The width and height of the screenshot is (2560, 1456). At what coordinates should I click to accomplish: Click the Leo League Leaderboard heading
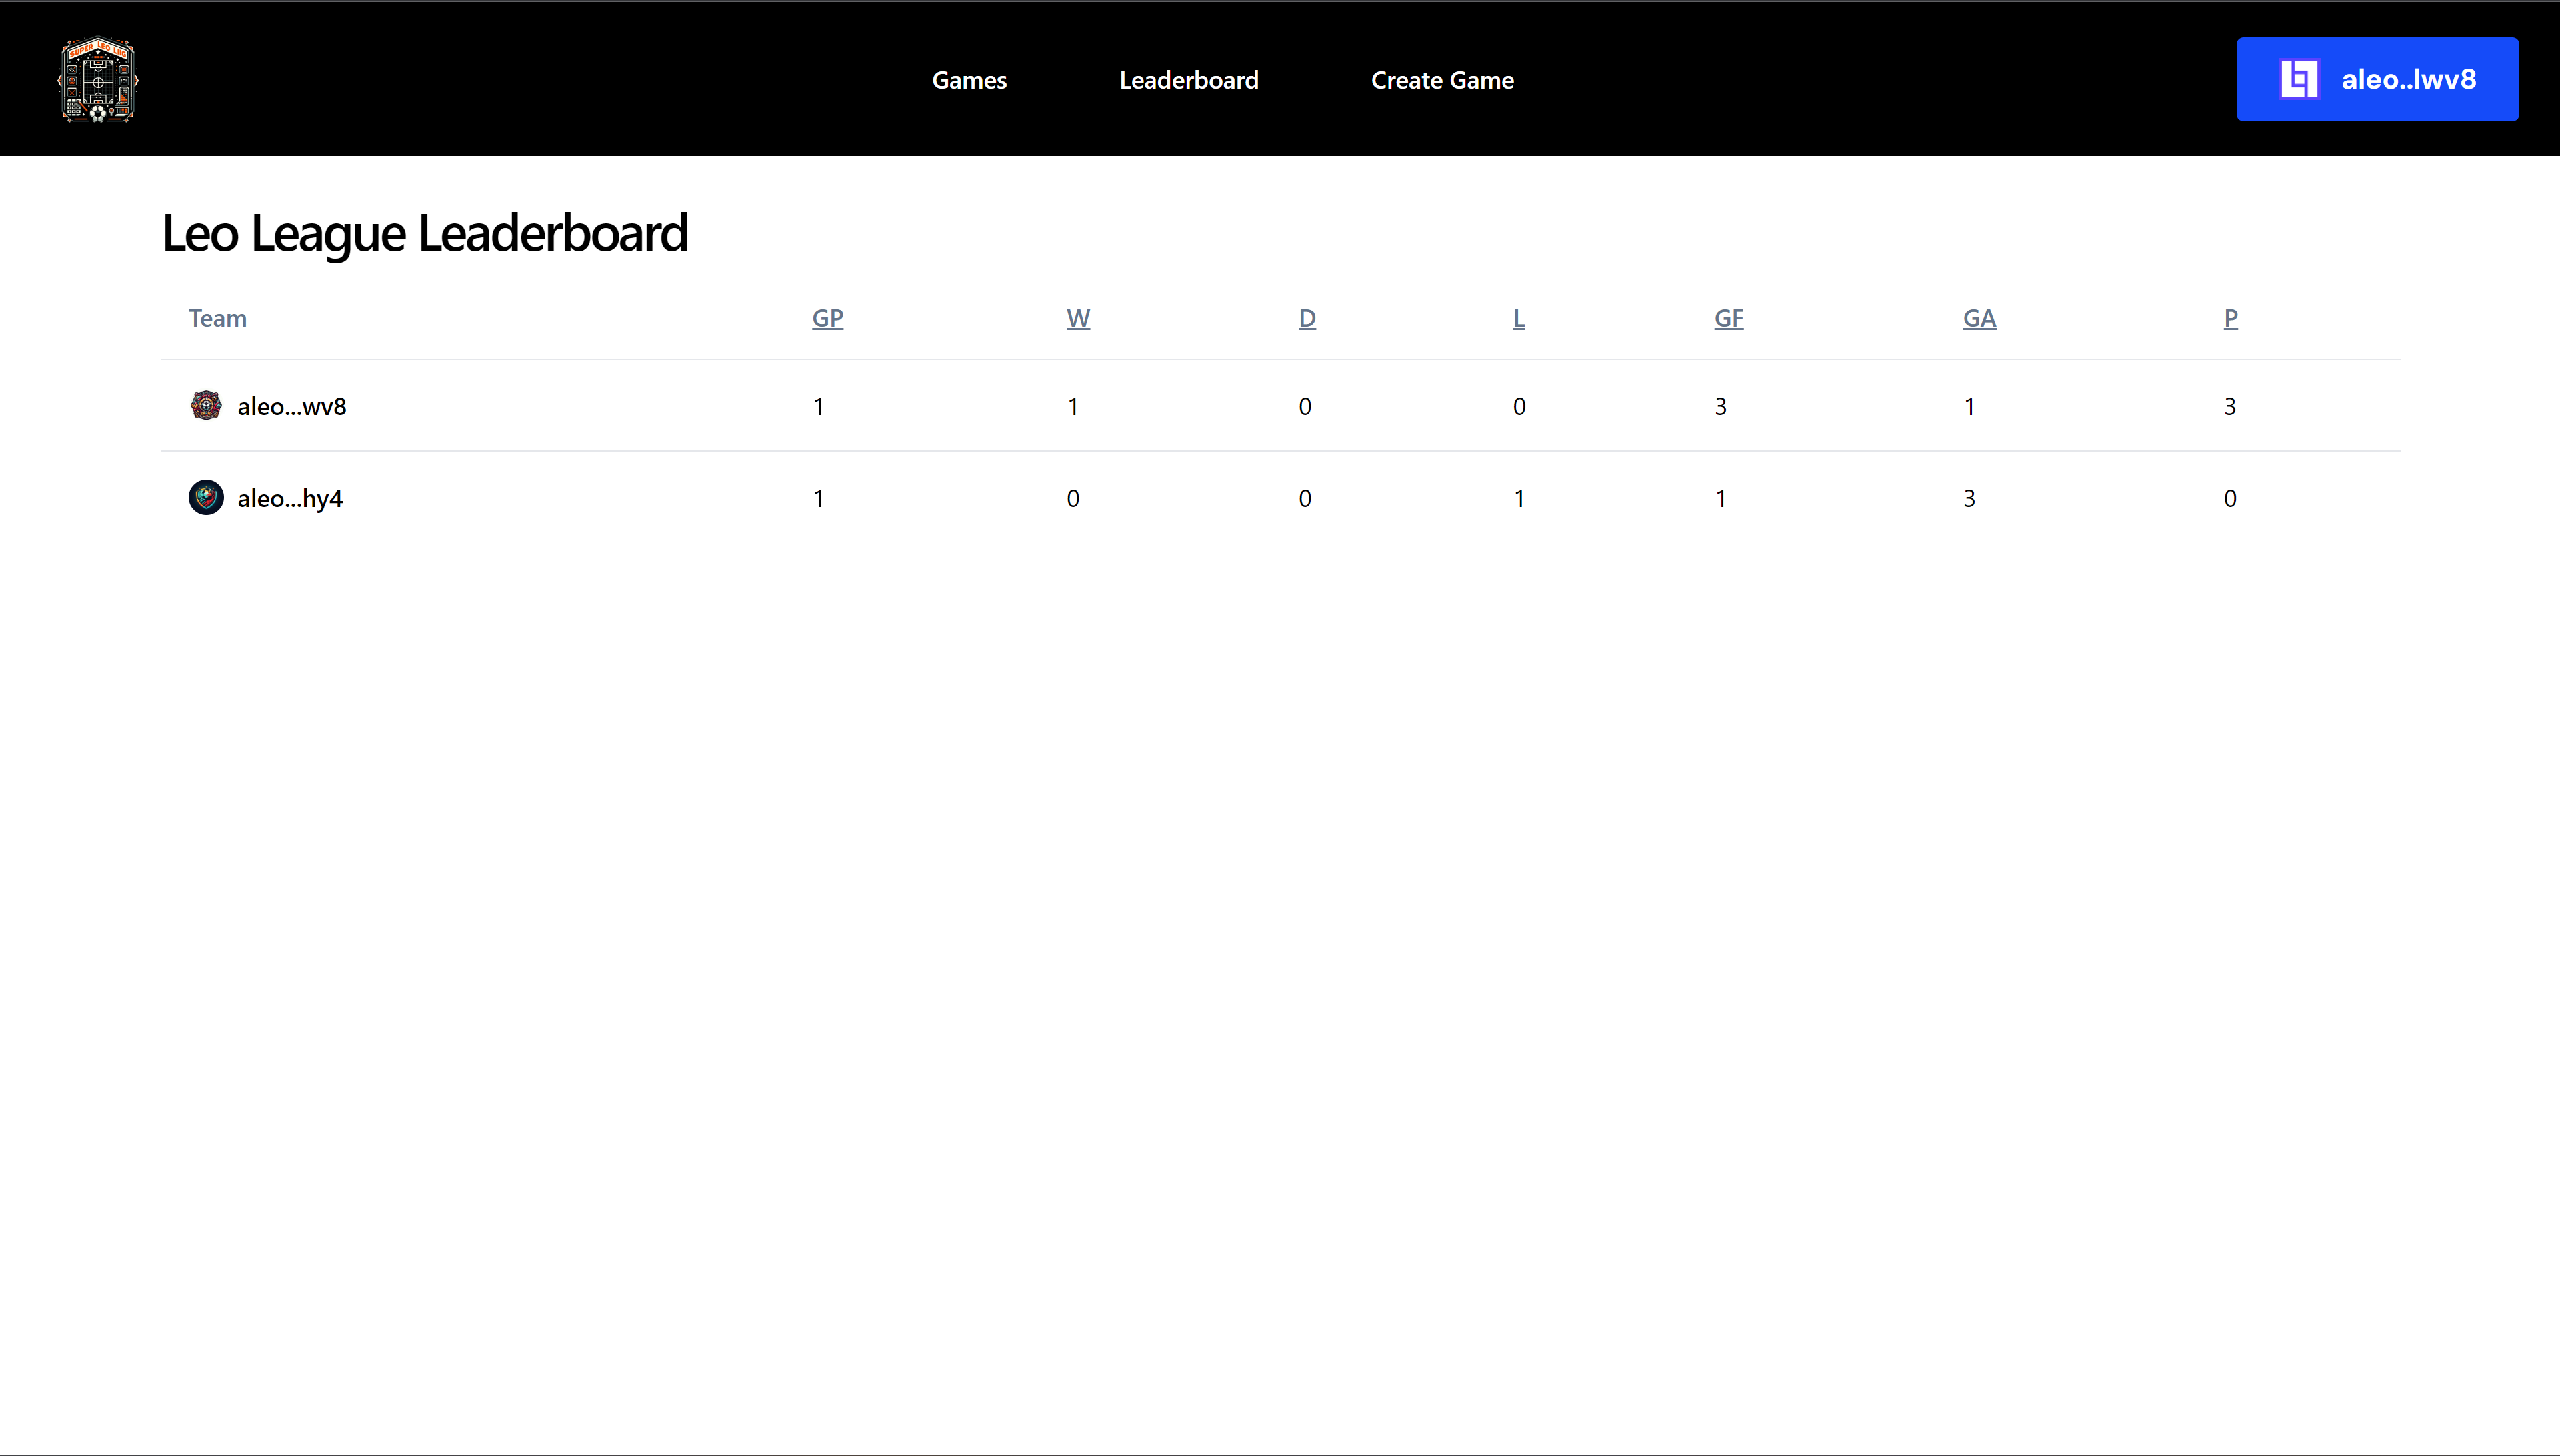coord(424,233)
